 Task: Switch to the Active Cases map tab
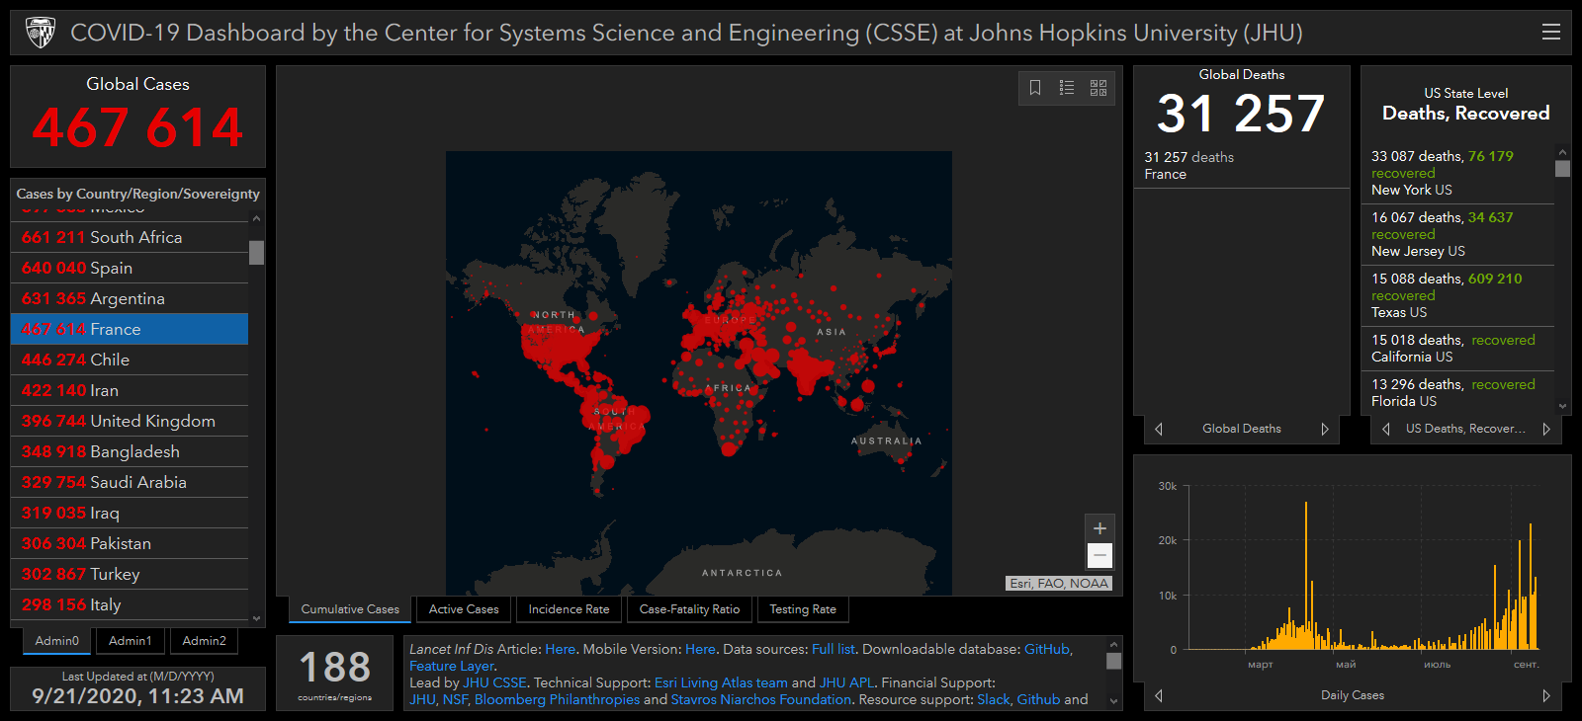tap(464, 609)
